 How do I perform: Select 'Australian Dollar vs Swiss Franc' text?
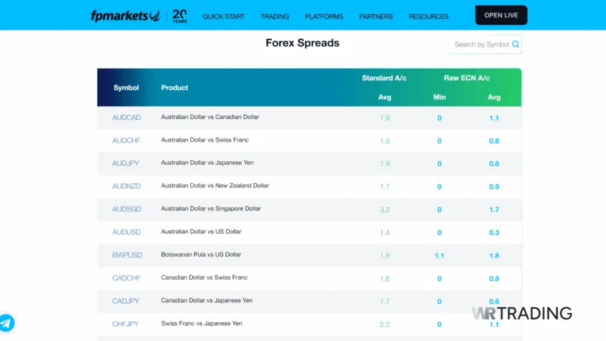[x=205, y=139]
